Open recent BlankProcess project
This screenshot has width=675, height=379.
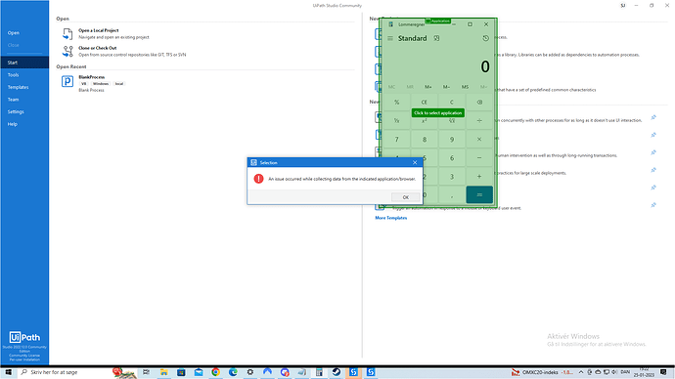[92, 77]
